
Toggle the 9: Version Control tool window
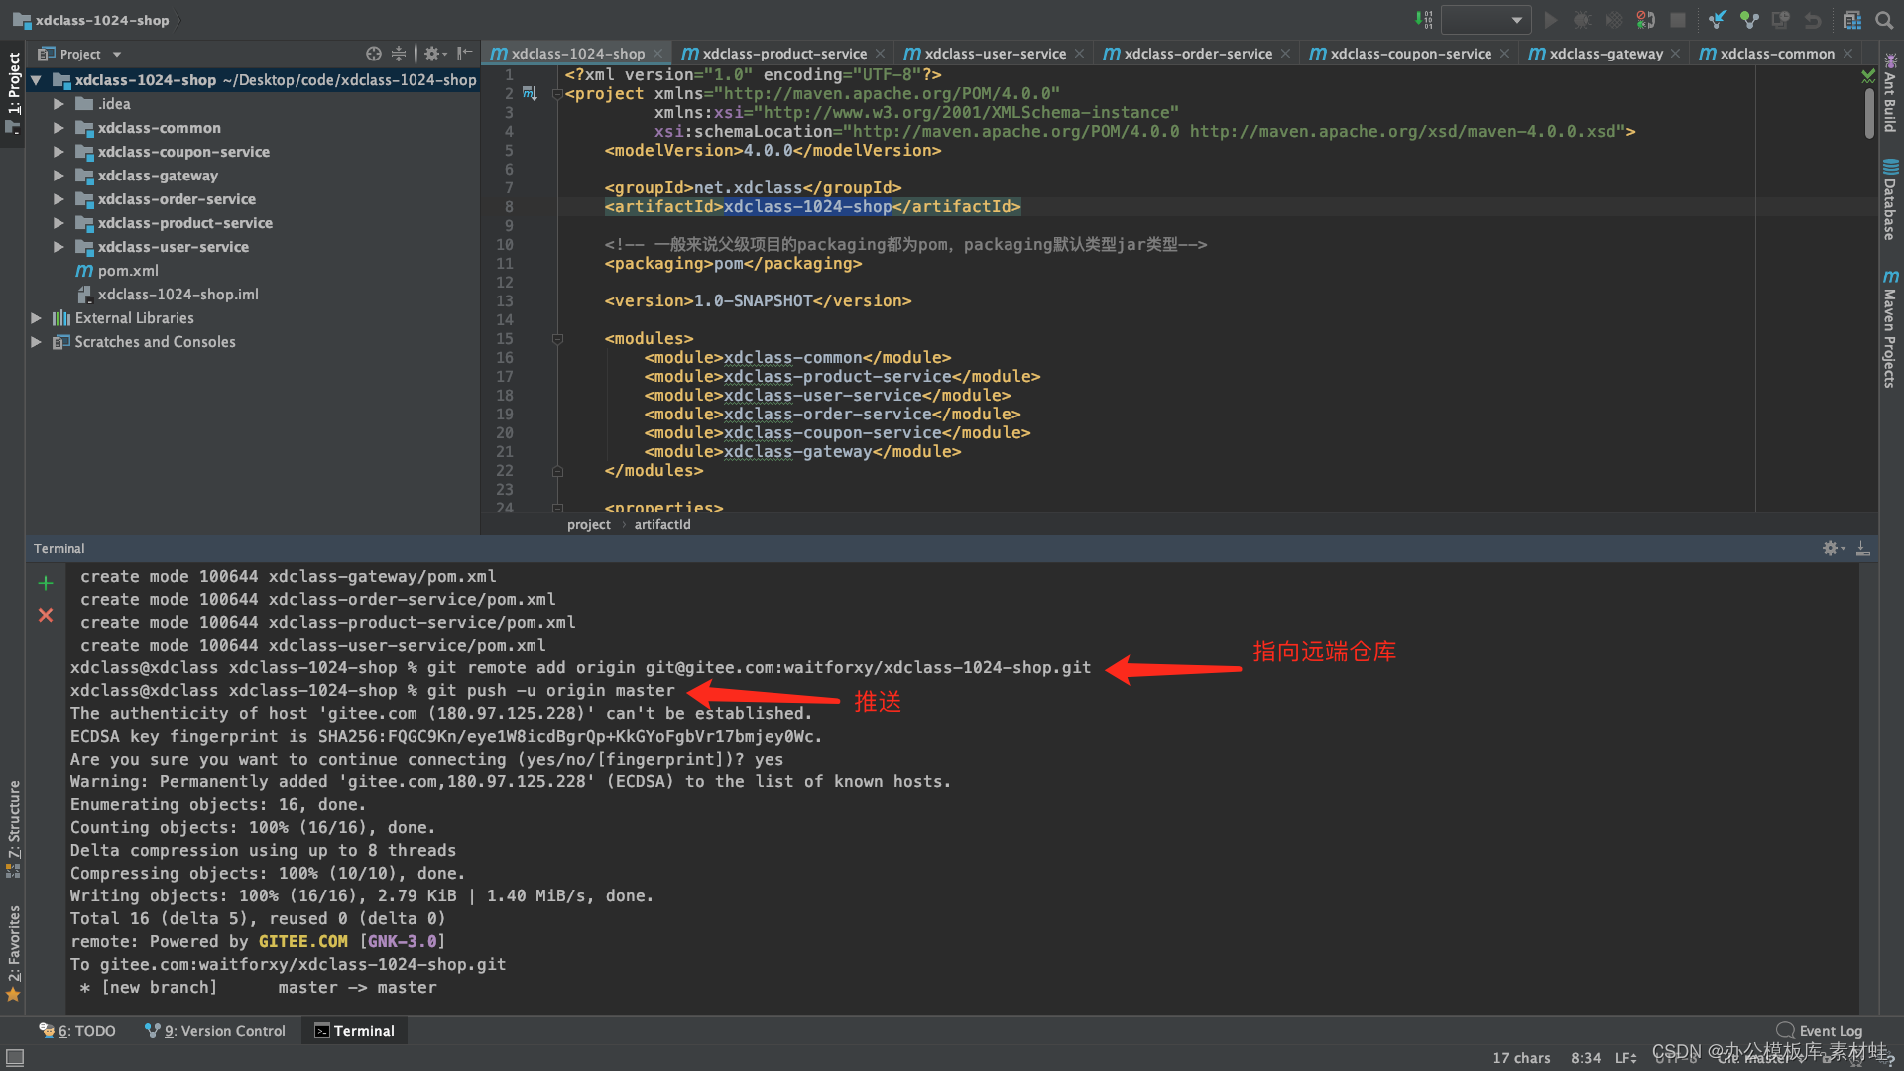(x=215, y=1031)
